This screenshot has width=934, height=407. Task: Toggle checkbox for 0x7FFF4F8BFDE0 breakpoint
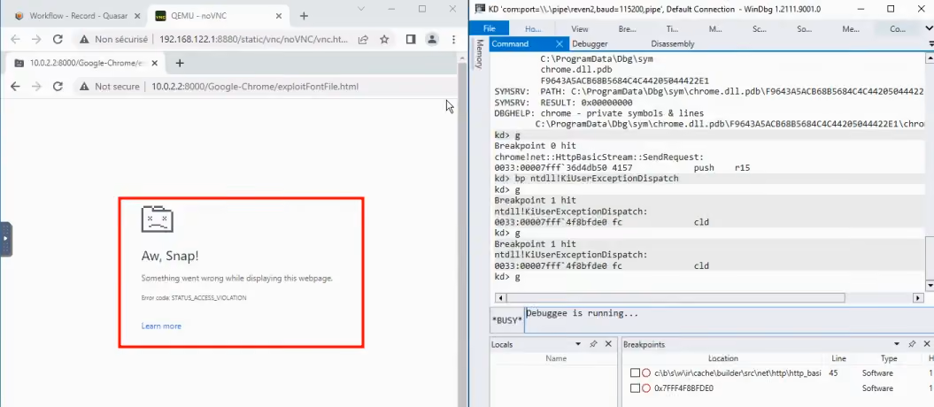[635, 388]
